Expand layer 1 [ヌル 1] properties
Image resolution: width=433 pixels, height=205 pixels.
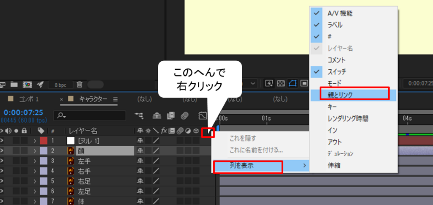coord(35,140)
